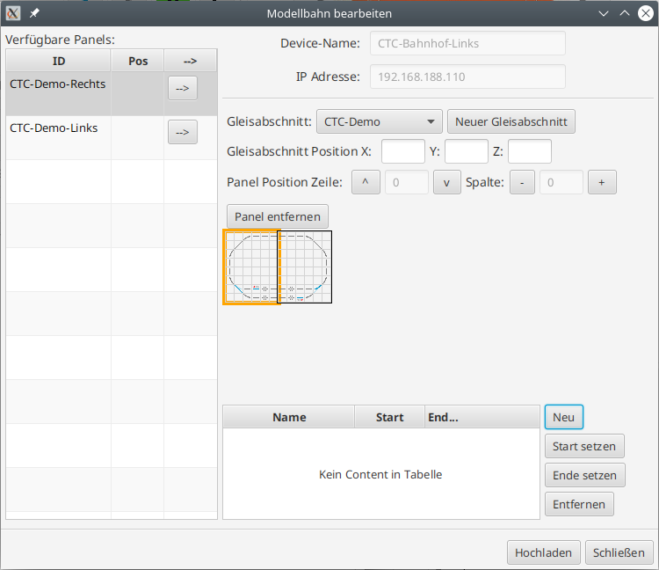Click the pin icon in title bar
659x570 pixels.
(x=34, y=13)
